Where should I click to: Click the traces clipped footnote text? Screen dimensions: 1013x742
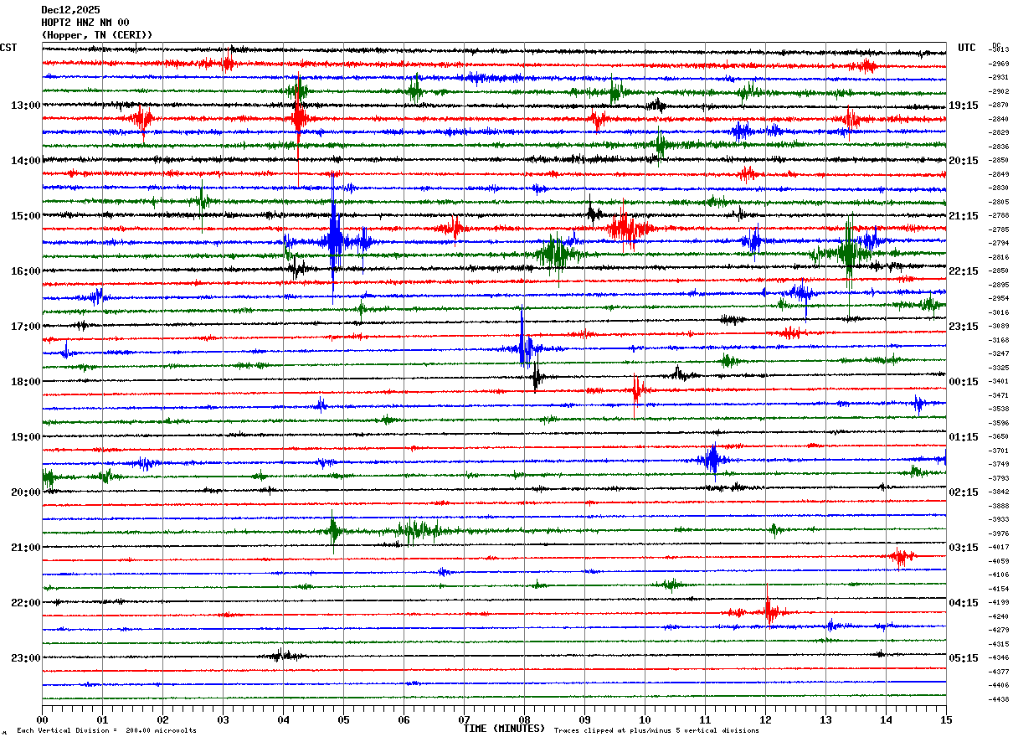pos(656,731)
